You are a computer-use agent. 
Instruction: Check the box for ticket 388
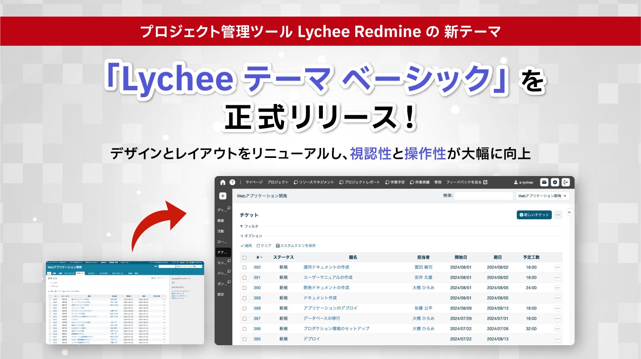tap(244, 309)
